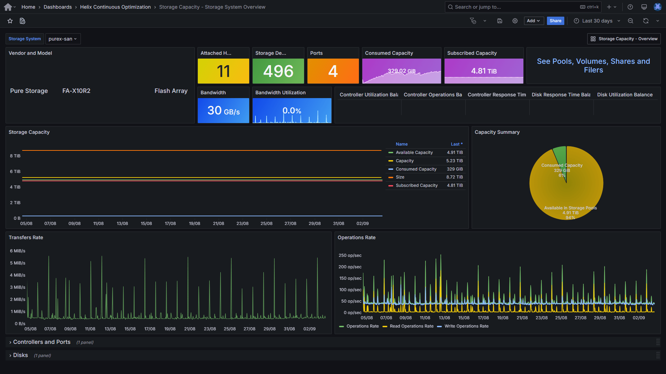Screen dimensions: 666x374
Task: Zoom out the time range
Action: coord(631,21)
